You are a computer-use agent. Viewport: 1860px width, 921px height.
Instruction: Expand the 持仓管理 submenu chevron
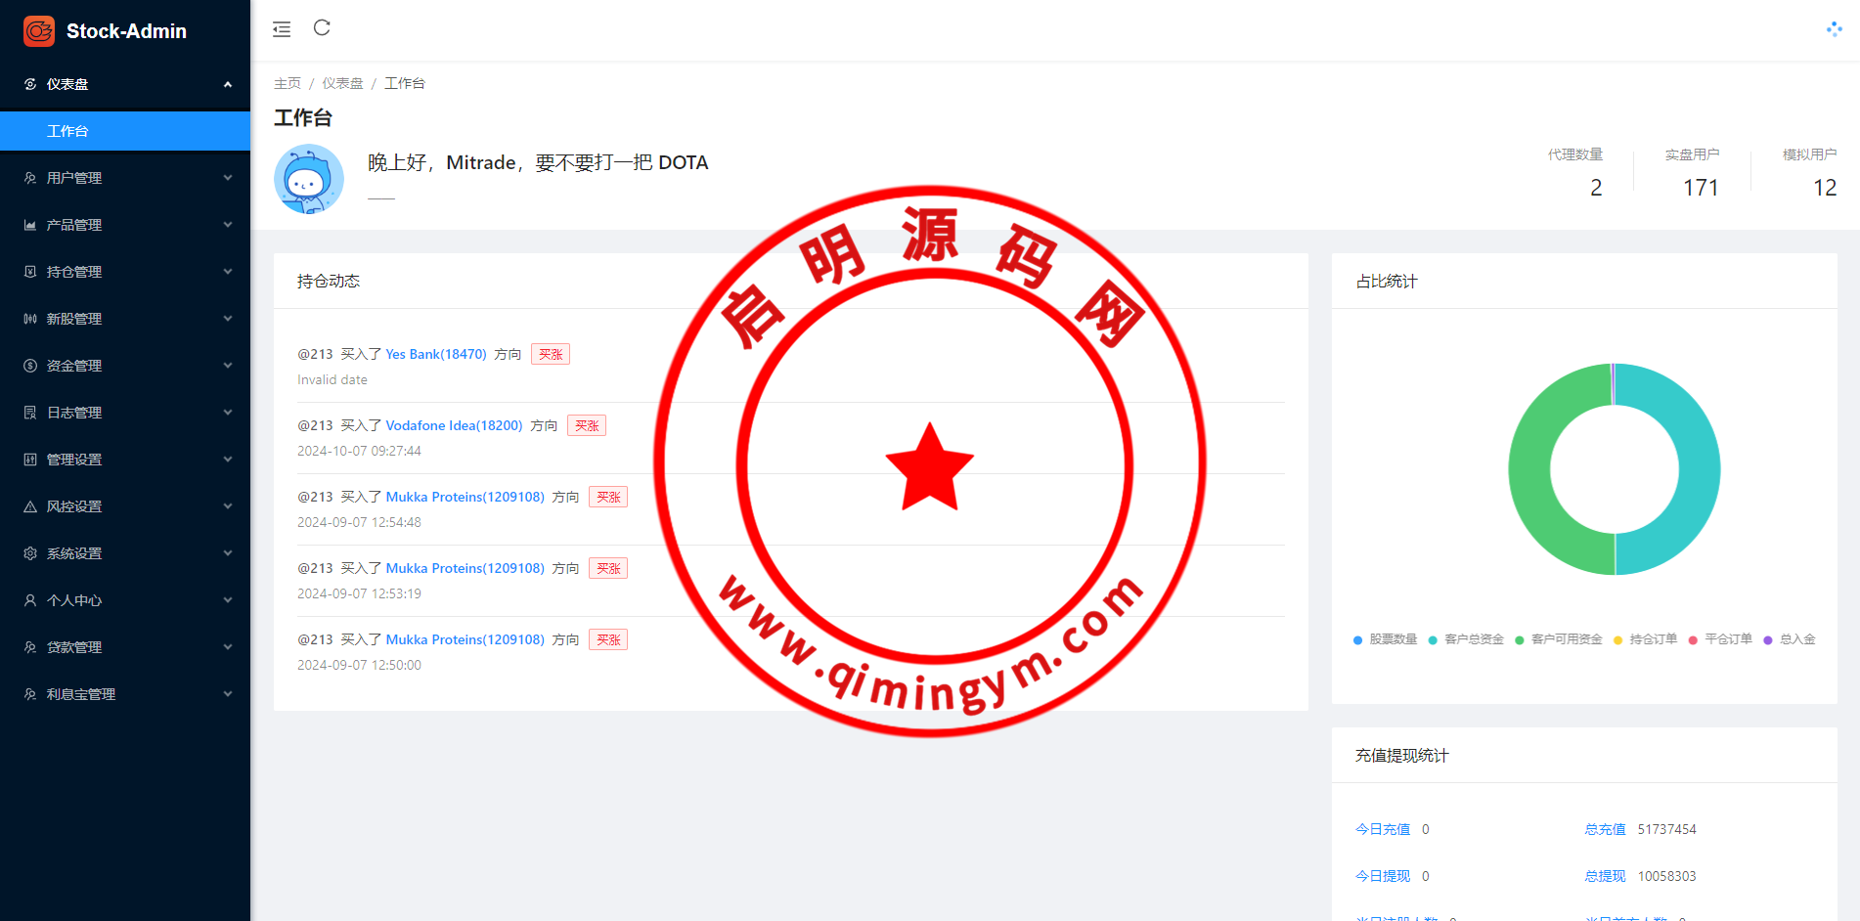click(x=228, y=272)
